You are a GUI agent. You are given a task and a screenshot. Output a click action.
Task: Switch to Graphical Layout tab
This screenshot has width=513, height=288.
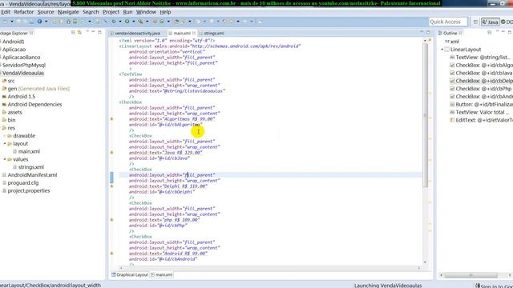tap(130, 275)
